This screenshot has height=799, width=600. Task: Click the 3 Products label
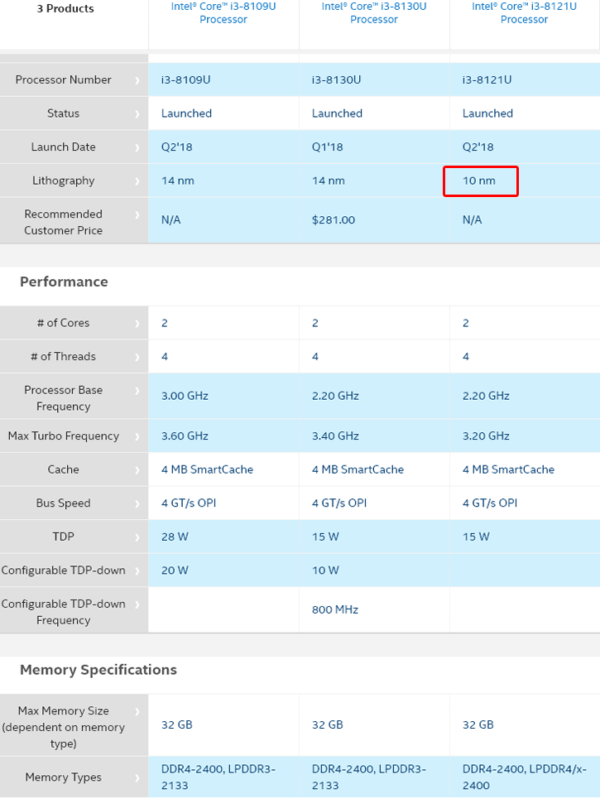[66, 8]
